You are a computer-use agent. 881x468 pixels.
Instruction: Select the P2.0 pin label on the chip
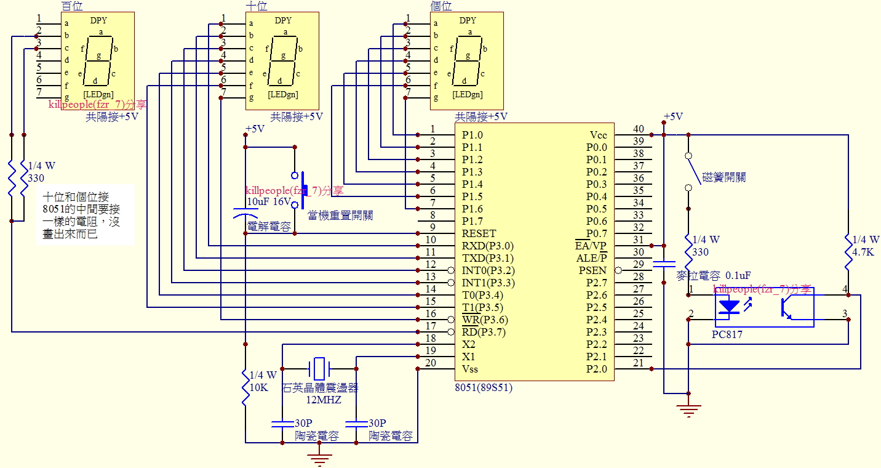tap(596, 369)
